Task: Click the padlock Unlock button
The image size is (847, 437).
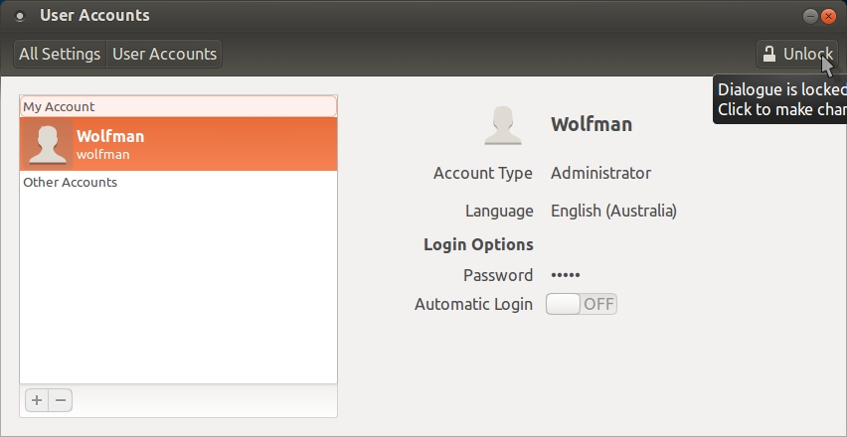Action: click(796, 54)
